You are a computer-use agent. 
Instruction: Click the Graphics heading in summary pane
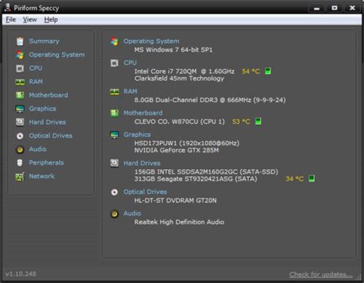point(137,135)
